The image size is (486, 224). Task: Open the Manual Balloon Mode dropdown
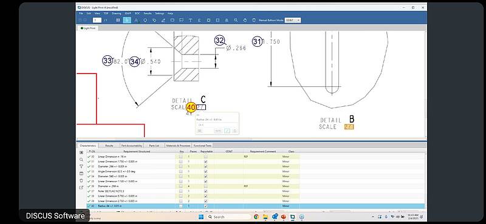click(x=293, y=20)
